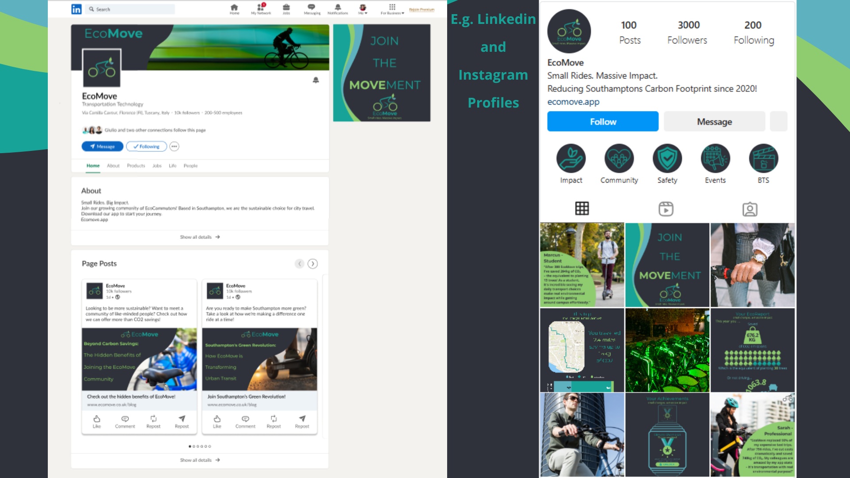This screenshot has width=850, height=478.
Task: Select the last carousel pagination dot
Action: coord(210,446)
